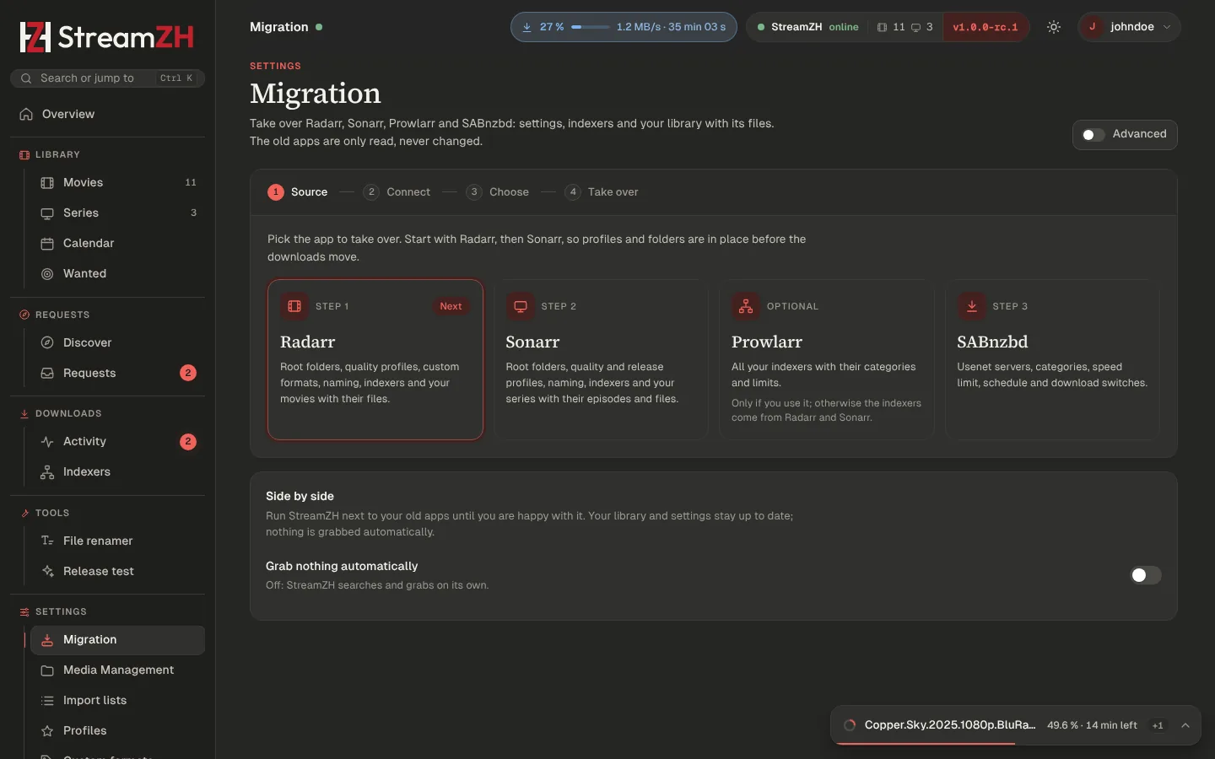Click the download arrow icon in the speed pill
This screenshot has height=759, width=1215.
[526, 27]
